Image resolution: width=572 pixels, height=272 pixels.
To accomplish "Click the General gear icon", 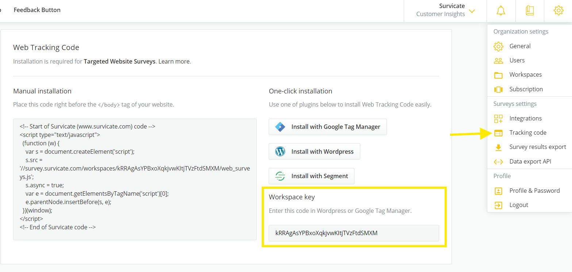I will pos(498,46).
